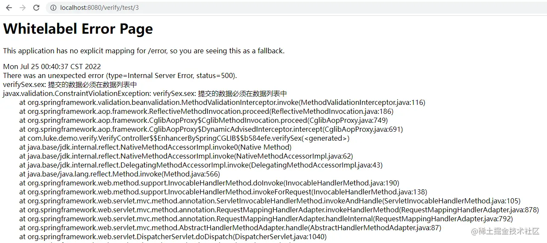The width and height of the screenshot is (547, 243).
Task: Click the Method.invoke(Method.java:566) line
Action: tap(120, 174)
